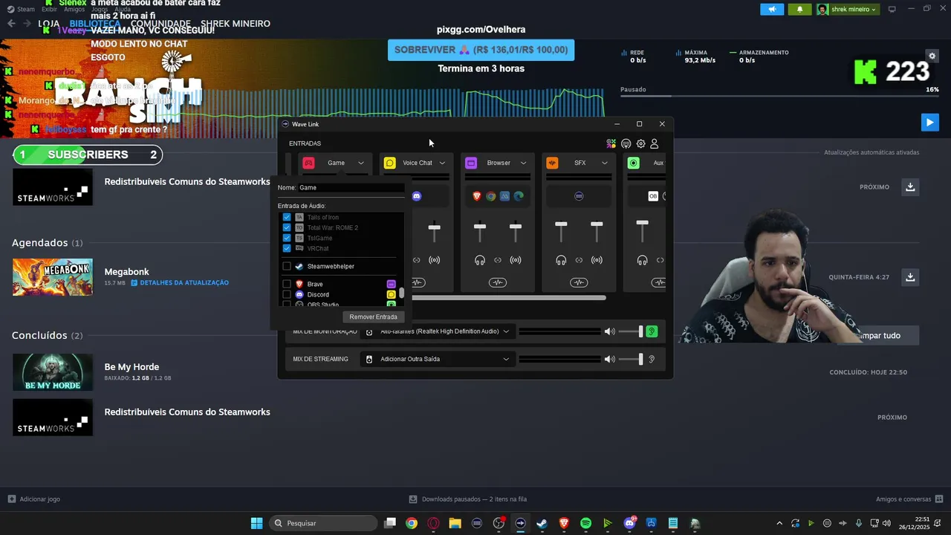Click the yellow Voice Chat channel icon
The width and height of the screenshot is (951, 535).
pos(389,163)
